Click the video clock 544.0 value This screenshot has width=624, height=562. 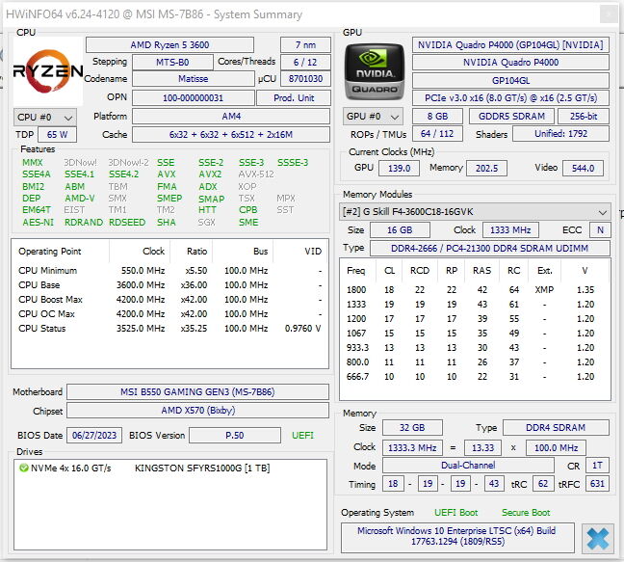tap(583, 168)
